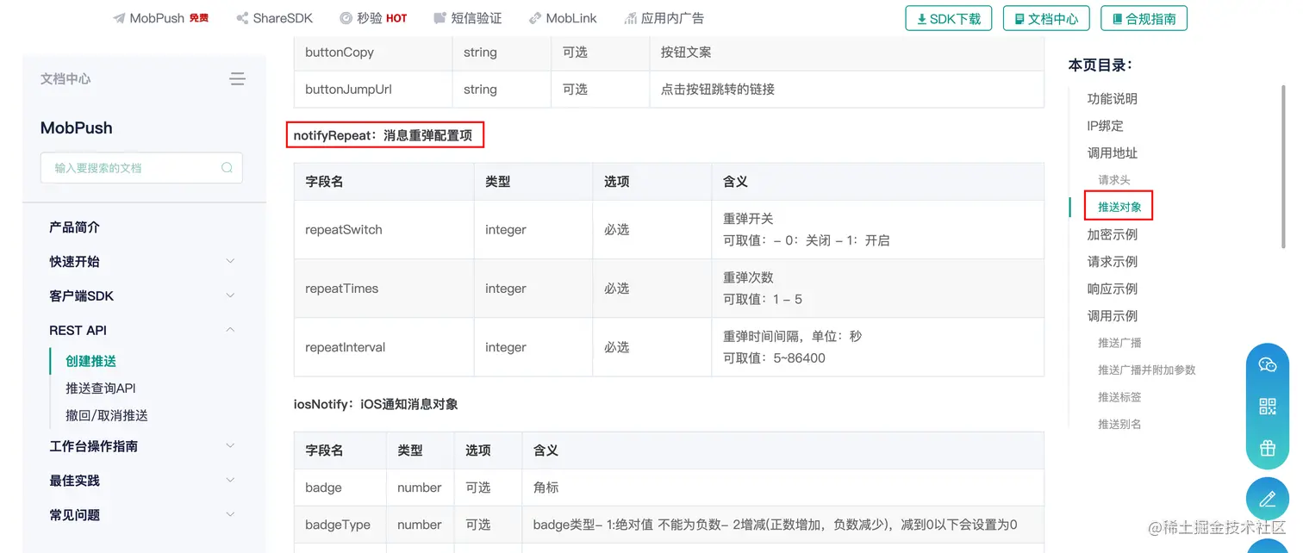1303x553 pixels.
Task: Click repeatInterval field name cell
Action: (384, 347)
